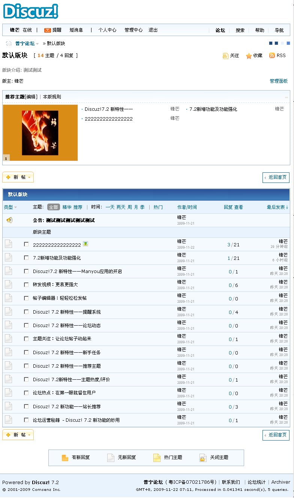Tick checkbox for 提醒系统 thread
Screen dimensions: 294x498
coord(26,312)
